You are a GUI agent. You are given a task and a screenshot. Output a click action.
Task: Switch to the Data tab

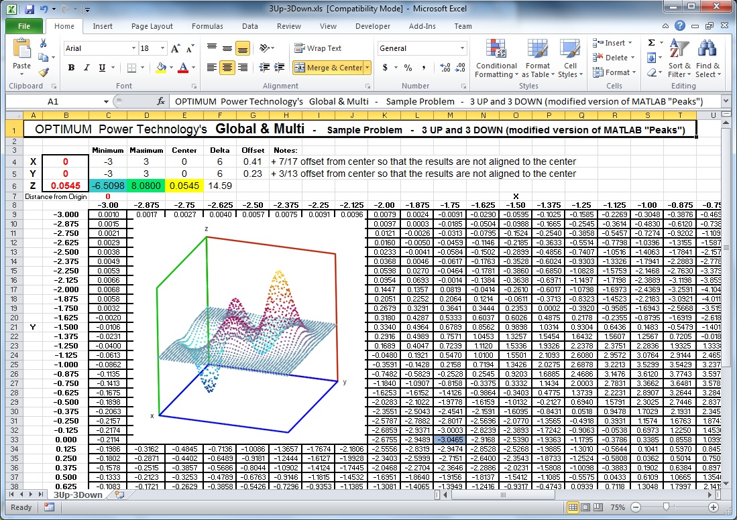click(250, 26)
